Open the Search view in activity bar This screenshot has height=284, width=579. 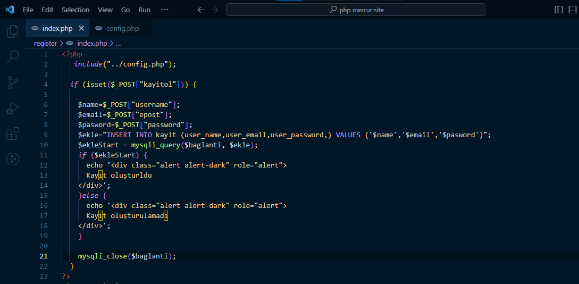click(x=12, y=56)
